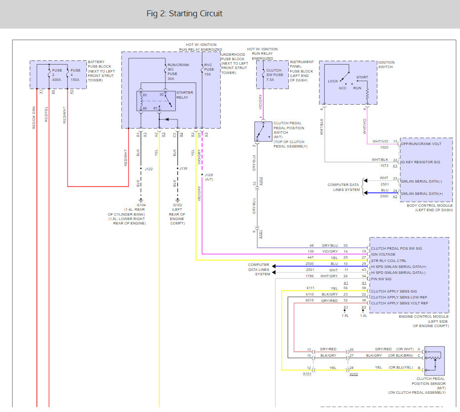This screenshot has height=412, width=460.
Task: Click the ENGINE CONTROL MODULE label
Action: pyautogui.click(x=423, y=316)
